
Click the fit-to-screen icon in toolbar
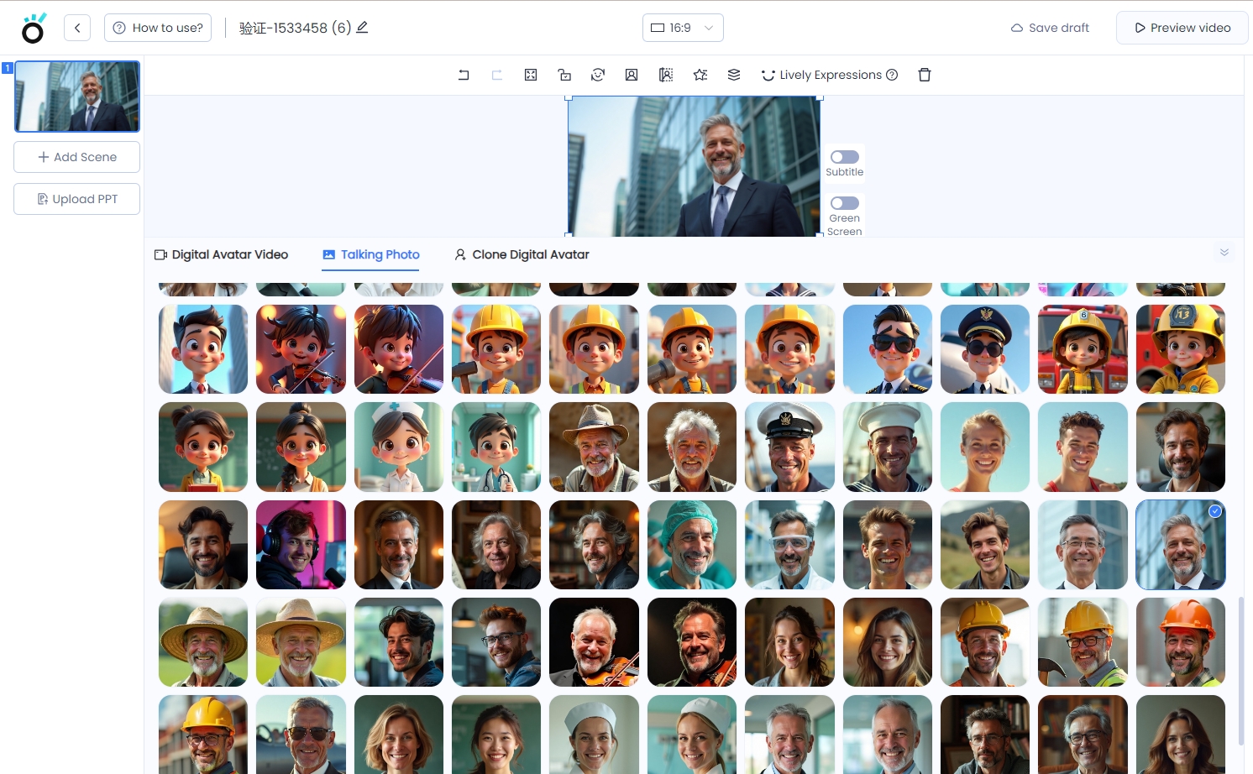[531, 75]
